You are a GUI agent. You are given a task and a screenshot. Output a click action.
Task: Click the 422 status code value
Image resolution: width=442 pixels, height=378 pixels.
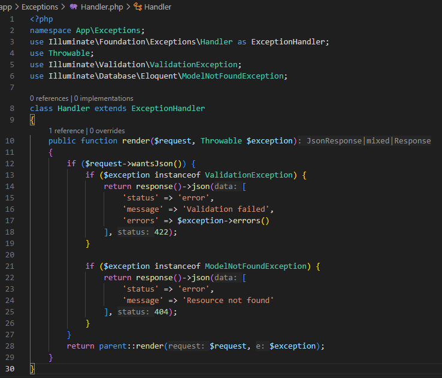pos(160,232)
